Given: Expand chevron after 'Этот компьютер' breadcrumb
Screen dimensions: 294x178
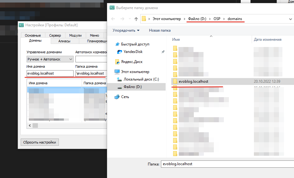Looking at the screenshot, I should tap(184, 19).
